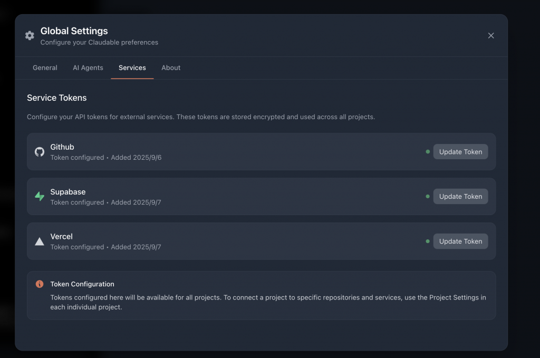
Task: Click the Vercel service name
Action: [62, 237]
